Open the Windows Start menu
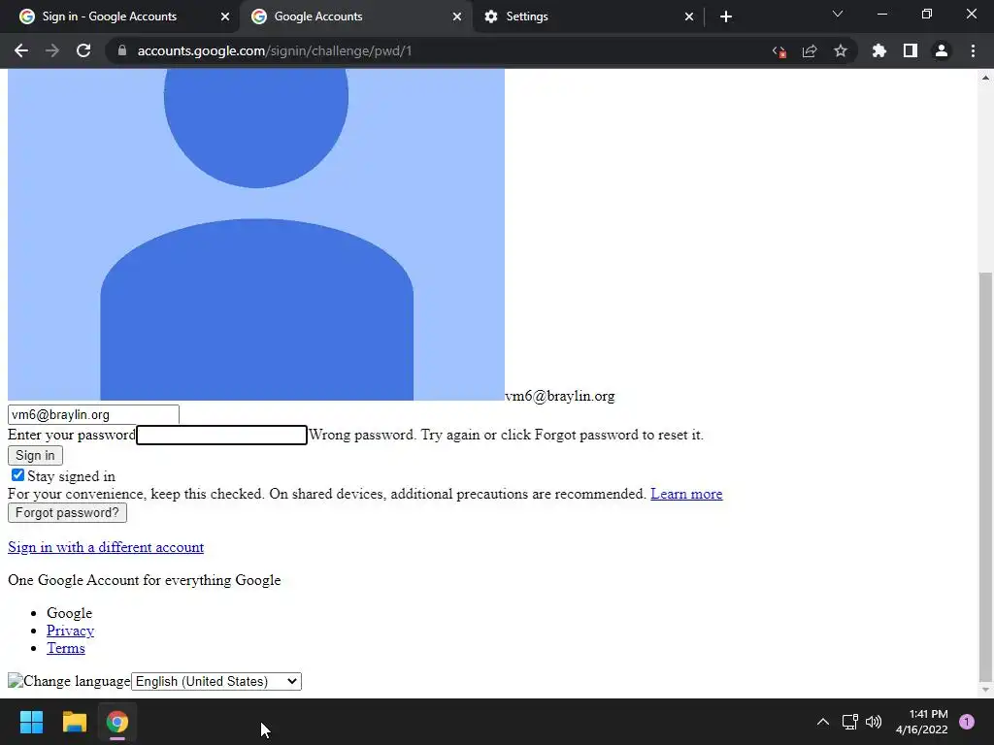 (x=31, y=722)
